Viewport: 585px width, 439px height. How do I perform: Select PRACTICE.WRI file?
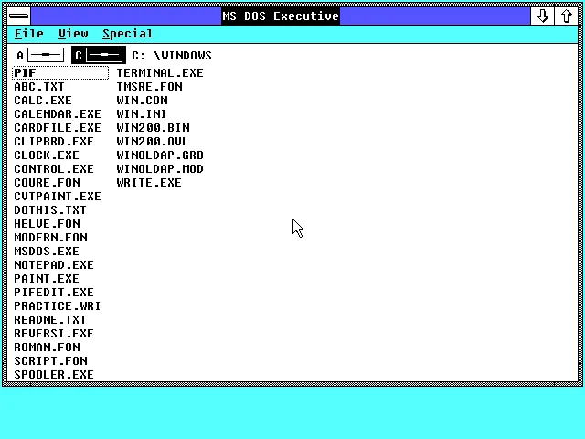pos(58,306)
